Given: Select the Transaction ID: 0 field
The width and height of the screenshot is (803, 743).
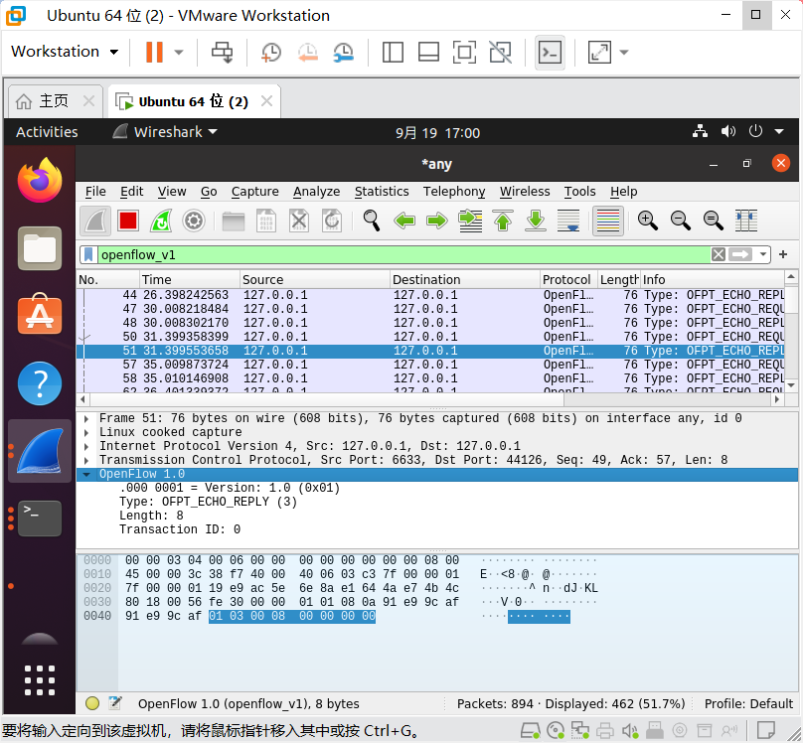Looking at the screenshot, I should pos(180,529).
